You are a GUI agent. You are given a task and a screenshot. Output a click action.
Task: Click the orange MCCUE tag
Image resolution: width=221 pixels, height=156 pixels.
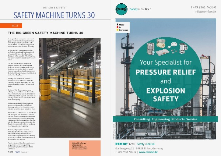pos(11,26)
